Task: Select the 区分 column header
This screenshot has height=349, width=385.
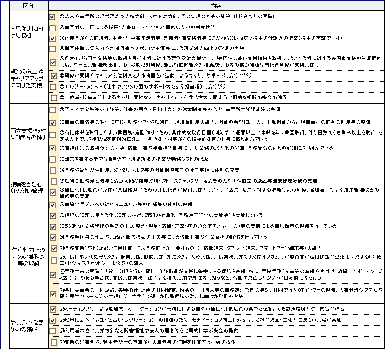Action: [x=29, y=6]
